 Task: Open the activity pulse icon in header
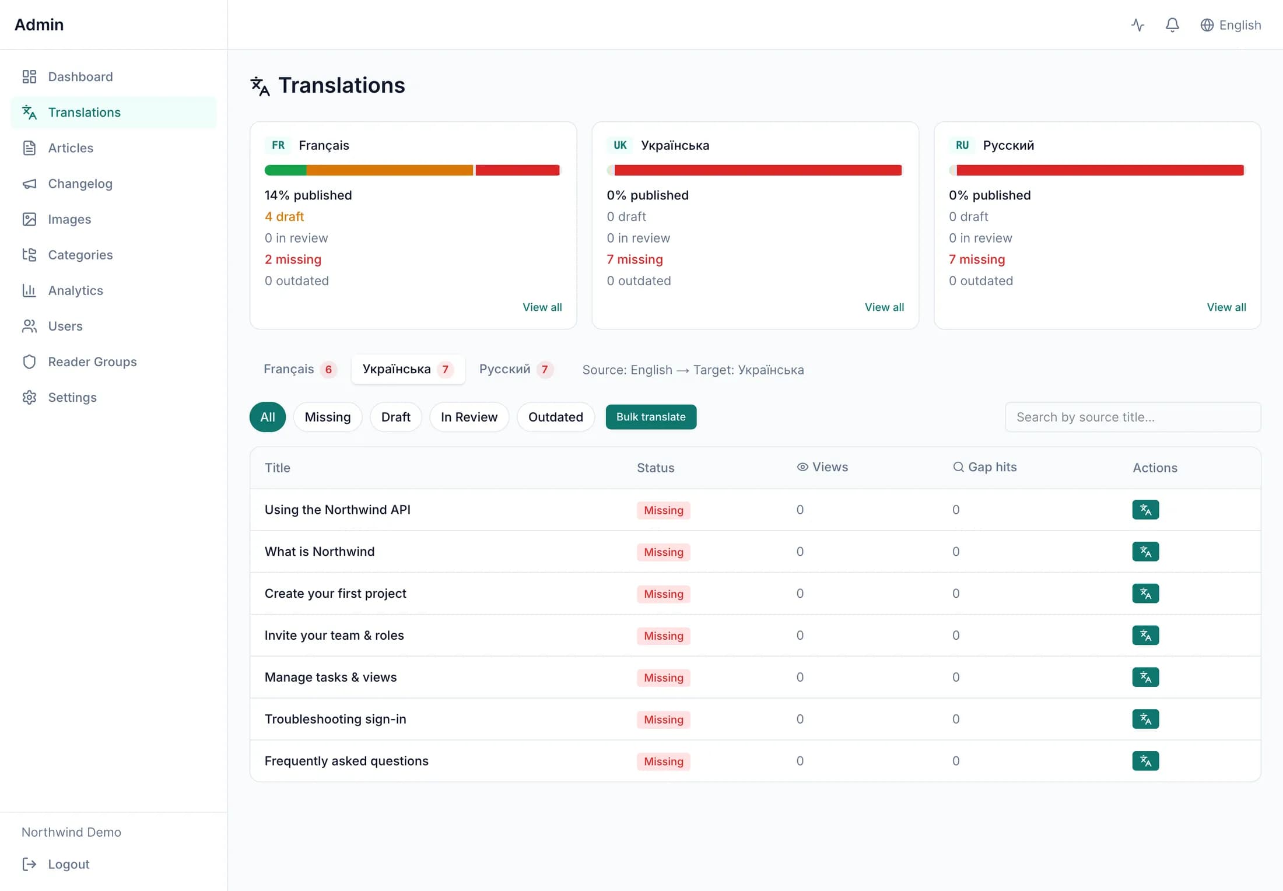(x=1137, y=25)
